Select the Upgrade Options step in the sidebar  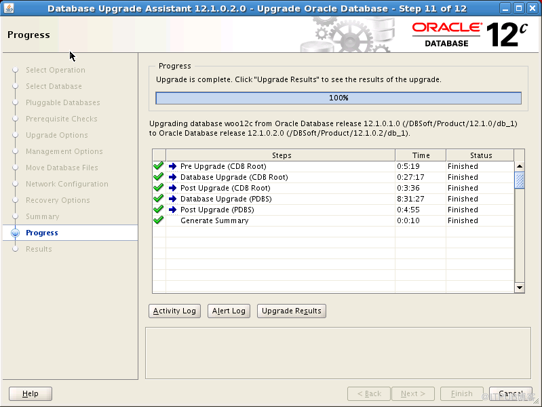pos(57,135)
